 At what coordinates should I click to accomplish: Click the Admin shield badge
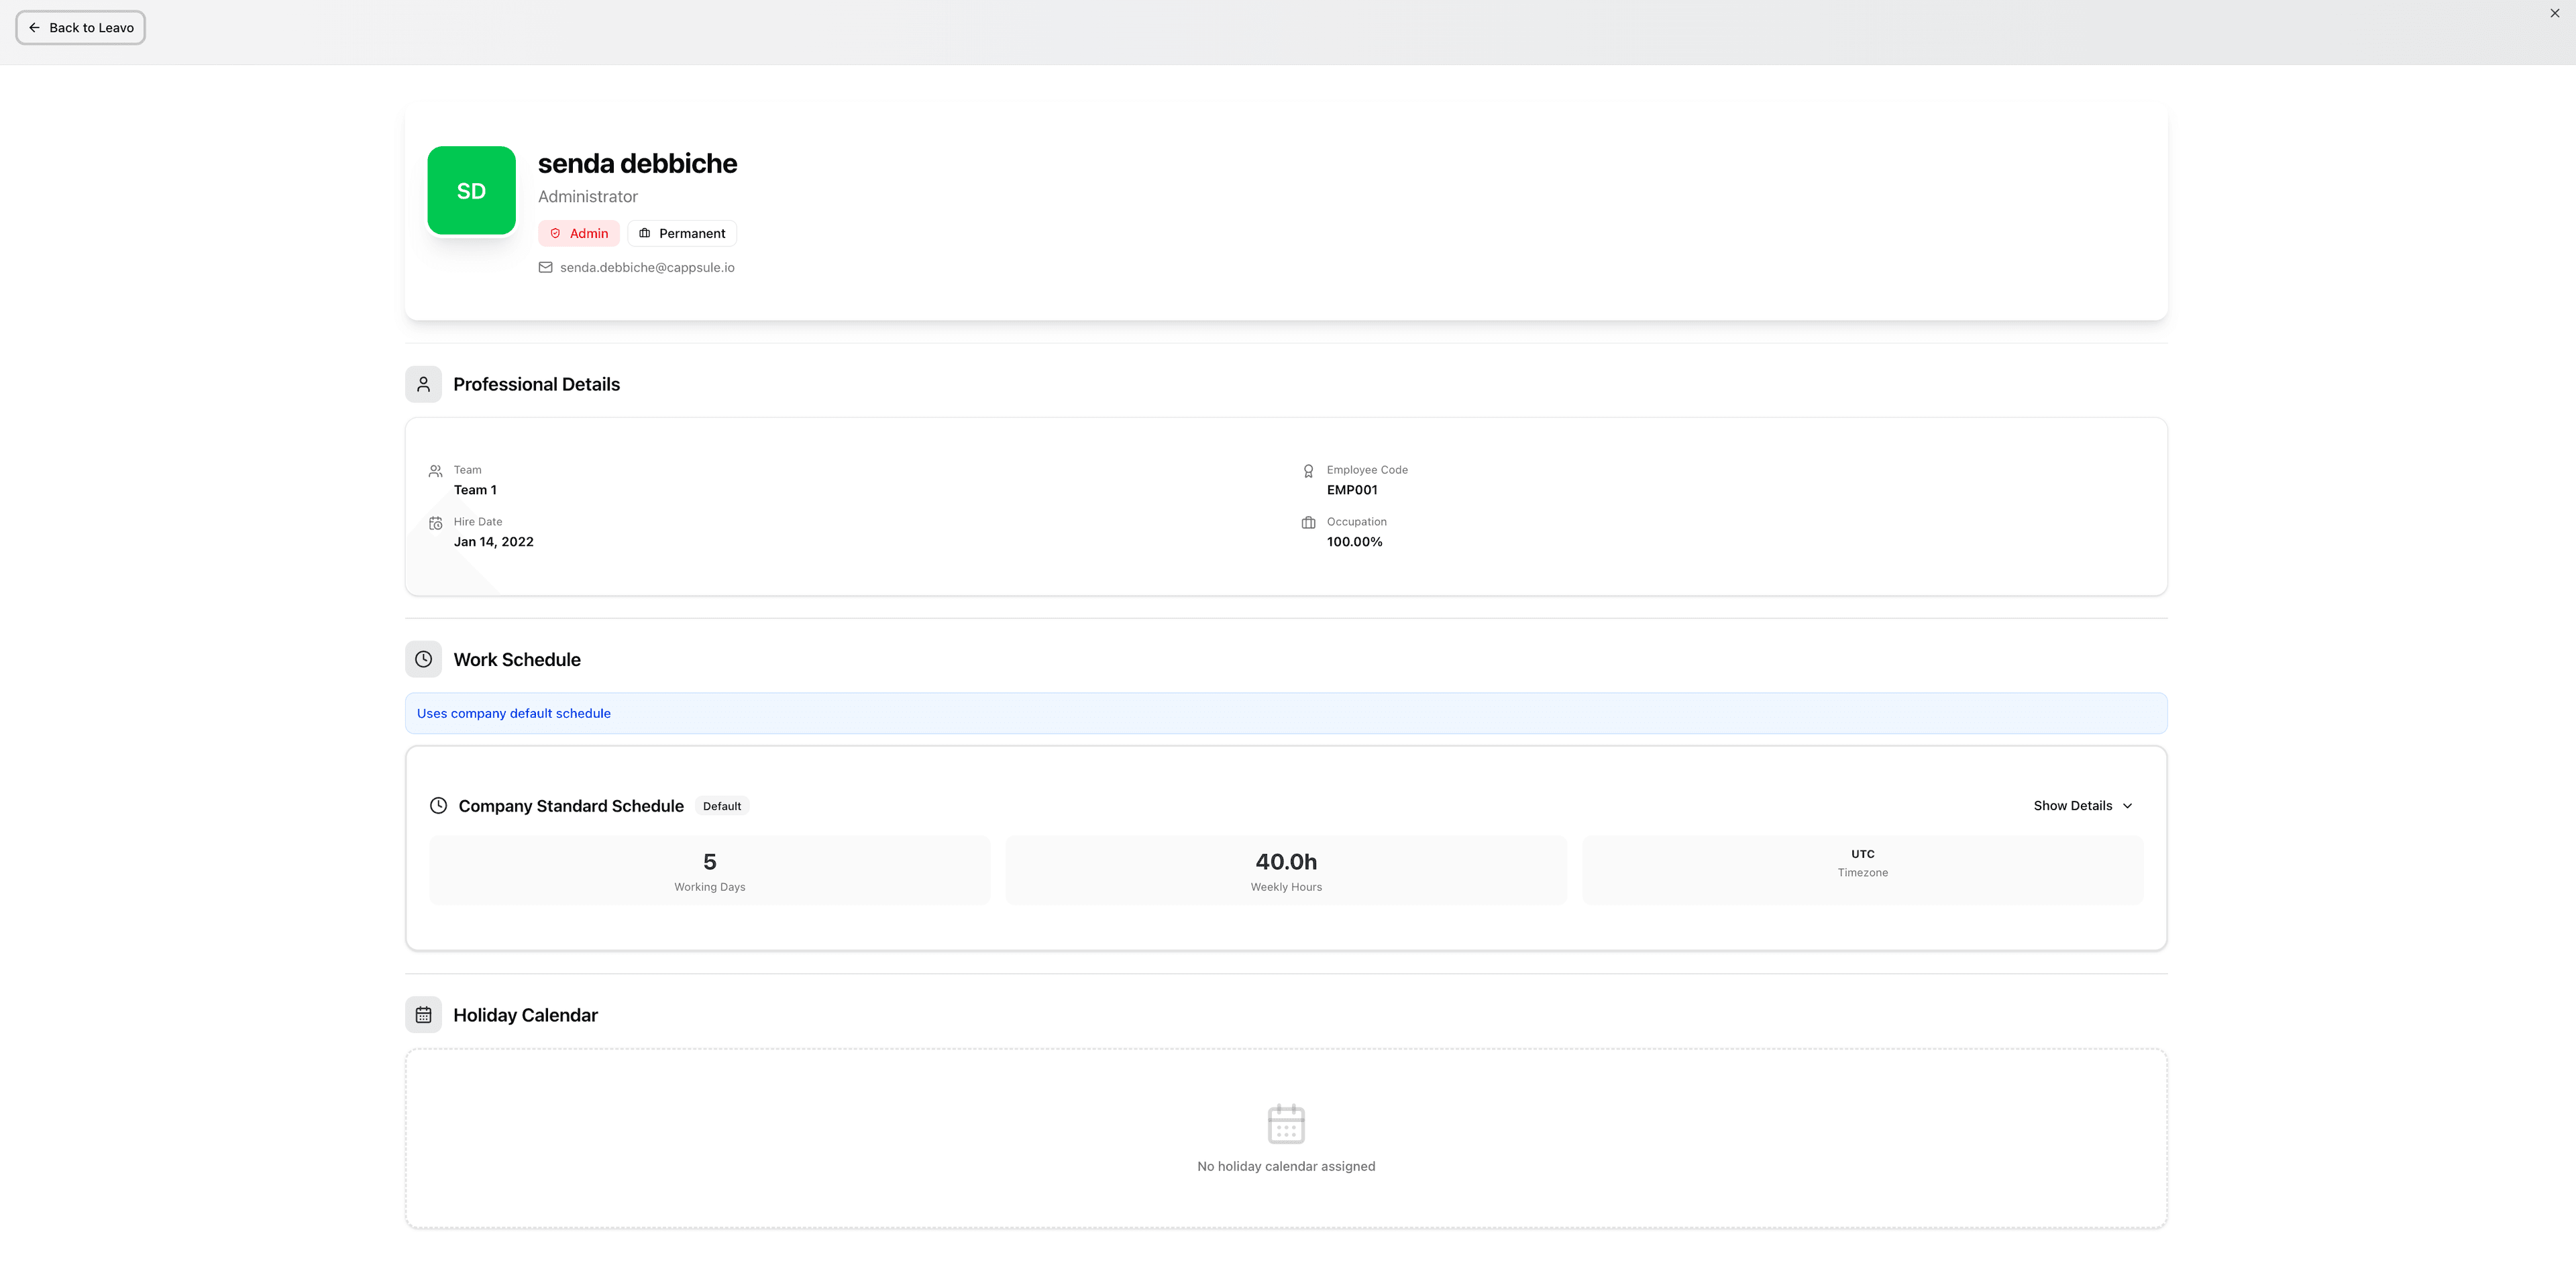tap(579, 233)
